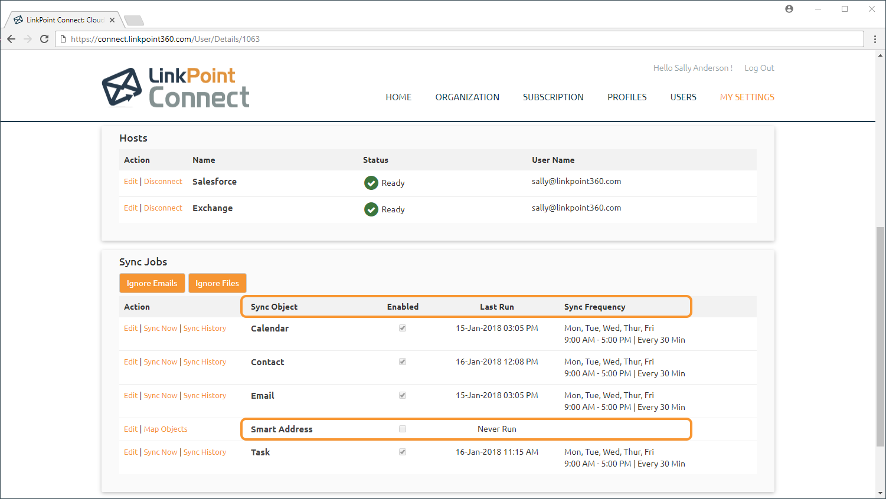
Task: Sync Now the Email job
Action: point(161,396)
